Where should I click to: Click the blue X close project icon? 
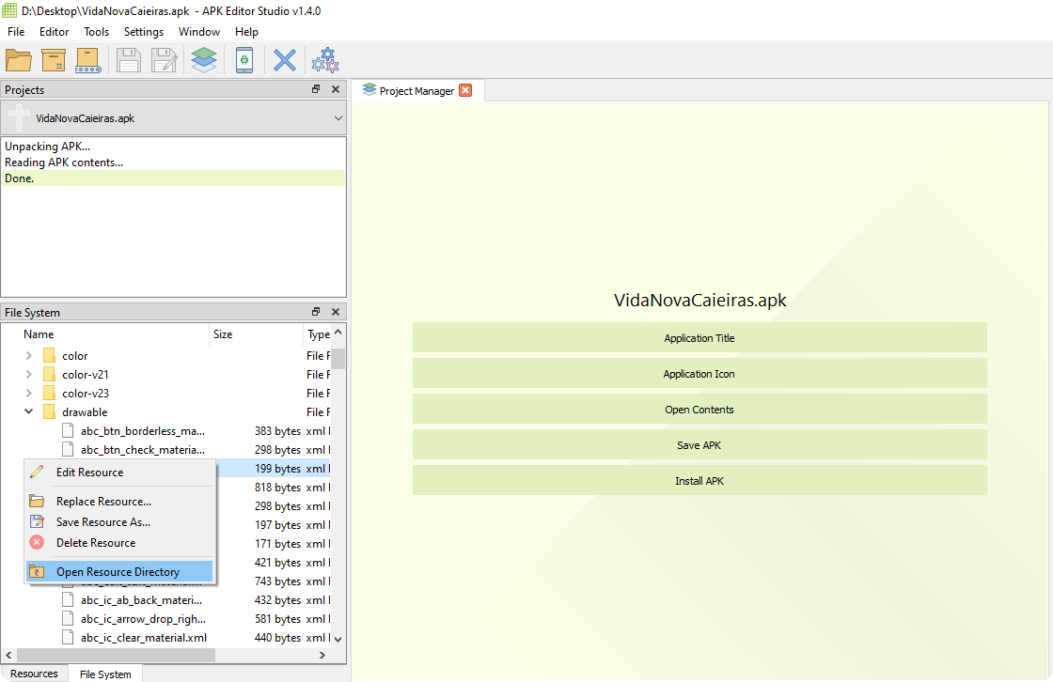(x=284, y=60)
